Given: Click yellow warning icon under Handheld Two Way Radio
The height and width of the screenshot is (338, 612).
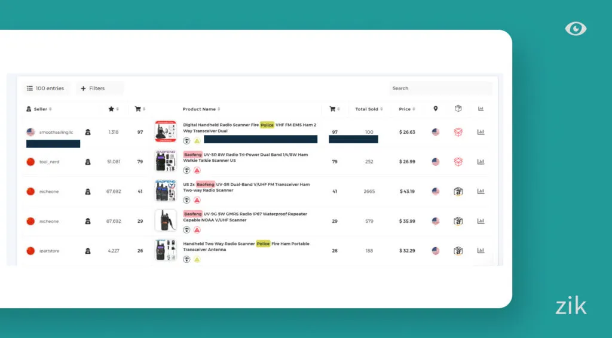Looking at the screenshot, I should coord(197,259).
